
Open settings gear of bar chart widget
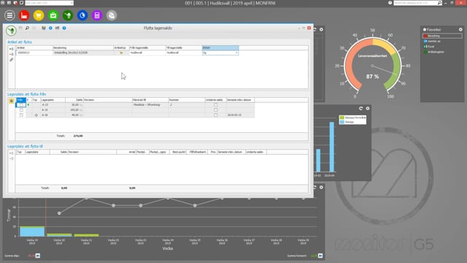click(368, 109)
